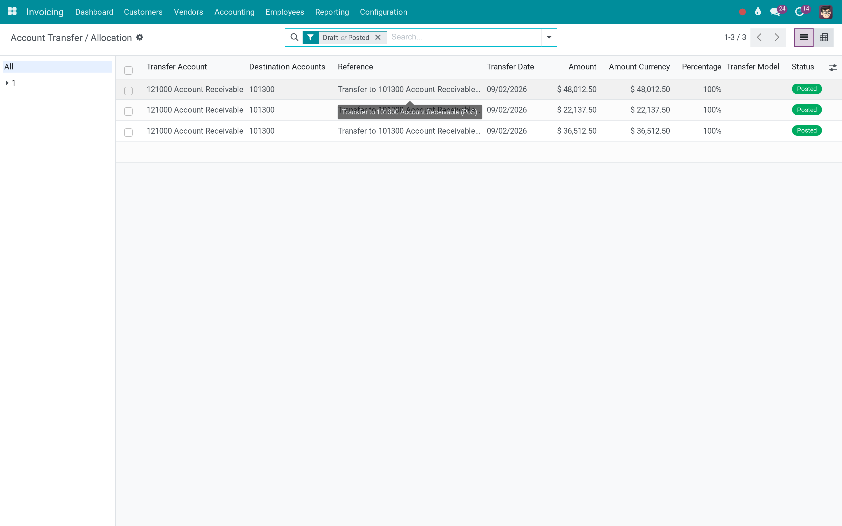
Task: Open the Customers menu
Action: coord(143,12)
